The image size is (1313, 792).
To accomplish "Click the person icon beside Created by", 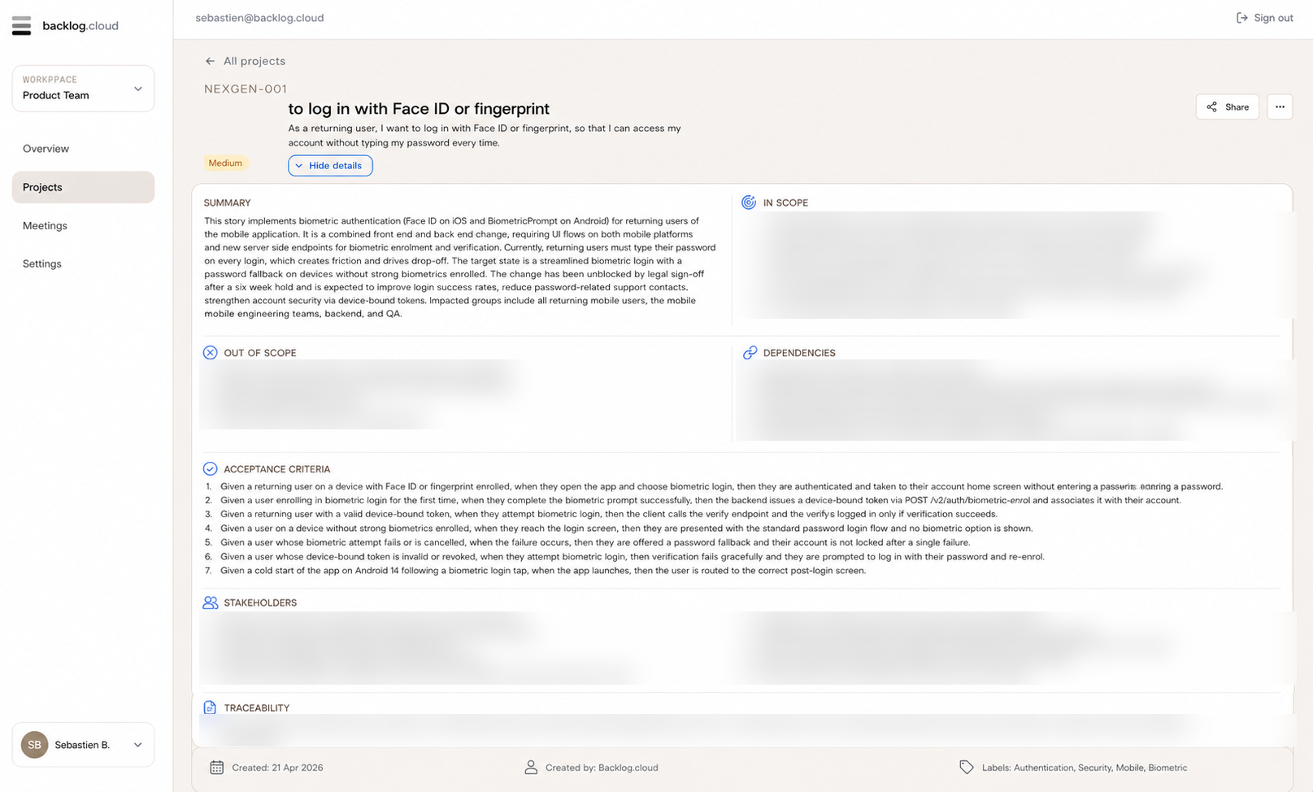I will coord(531,767).
